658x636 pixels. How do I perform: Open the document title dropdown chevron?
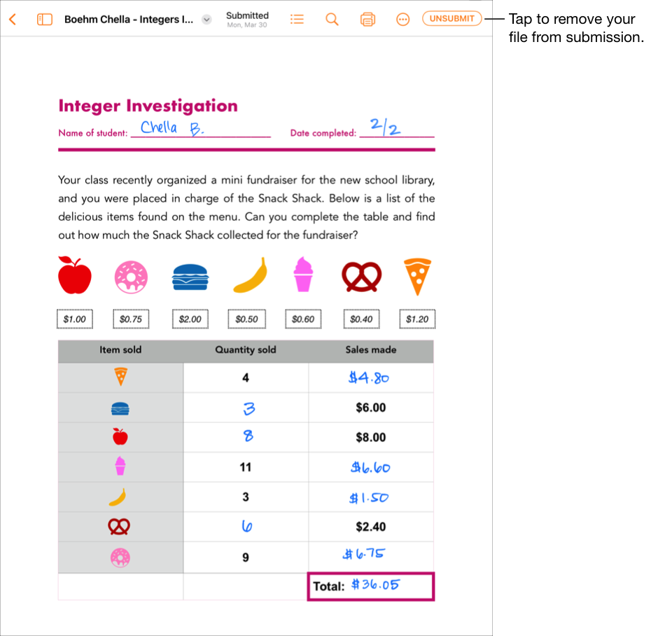click(x=206, y=19)
